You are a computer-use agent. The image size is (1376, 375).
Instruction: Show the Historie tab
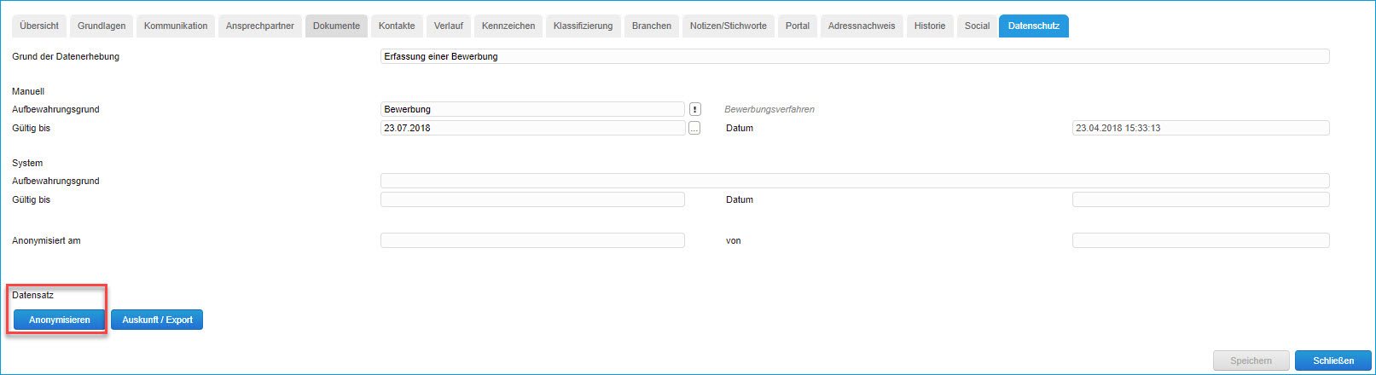click(930, 26)
